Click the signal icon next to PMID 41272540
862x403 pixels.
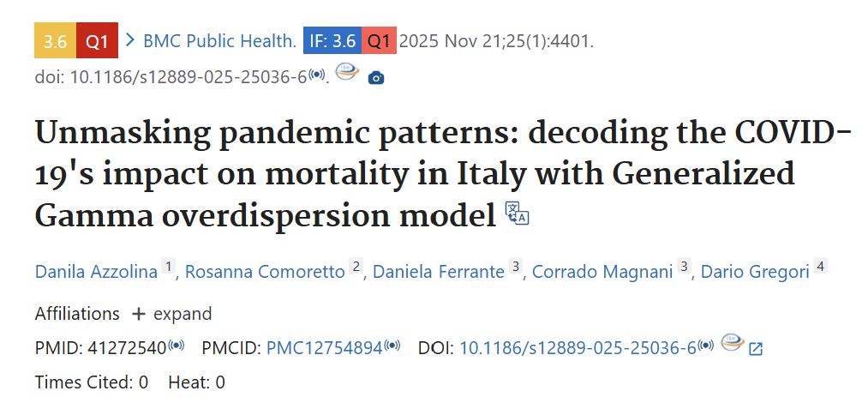click(177, 346)
